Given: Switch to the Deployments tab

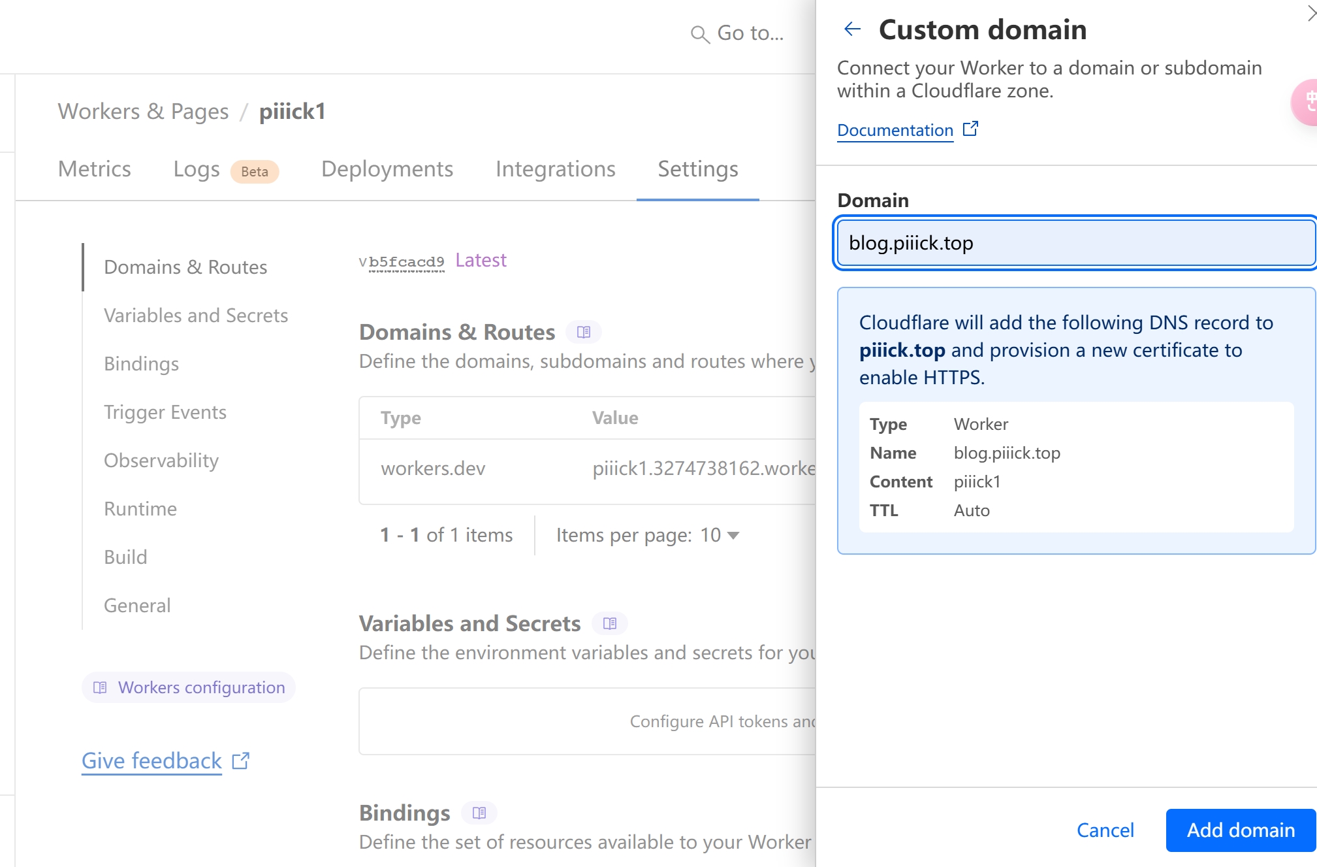Looking at the screenshot, I should [387, 169].
